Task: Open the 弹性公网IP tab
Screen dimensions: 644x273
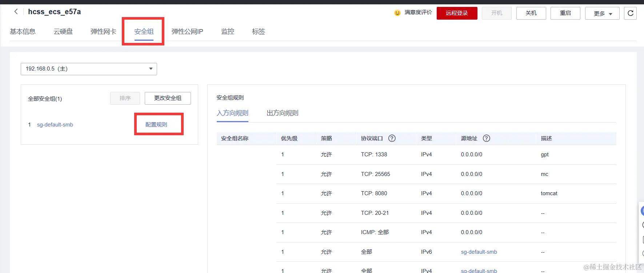Action: 187,32
